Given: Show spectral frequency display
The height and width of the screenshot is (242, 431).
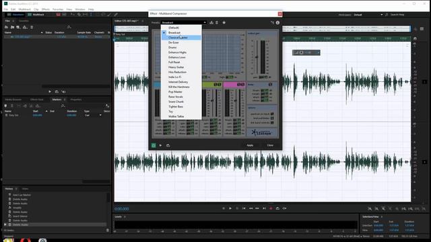Looking at the screenshot, I should coord(59,15).
